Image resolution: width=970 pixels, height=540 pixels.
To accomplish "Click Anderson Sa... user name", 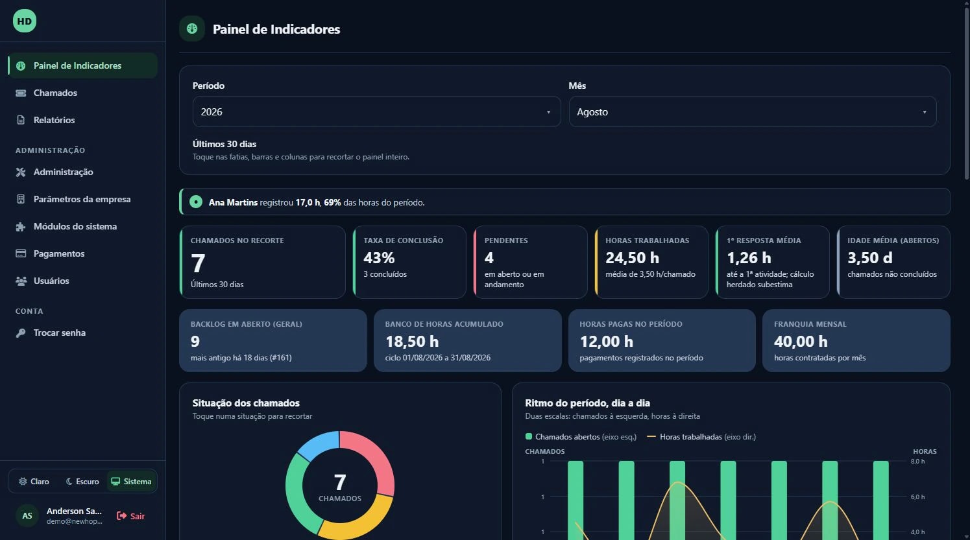I will (74, 511).
